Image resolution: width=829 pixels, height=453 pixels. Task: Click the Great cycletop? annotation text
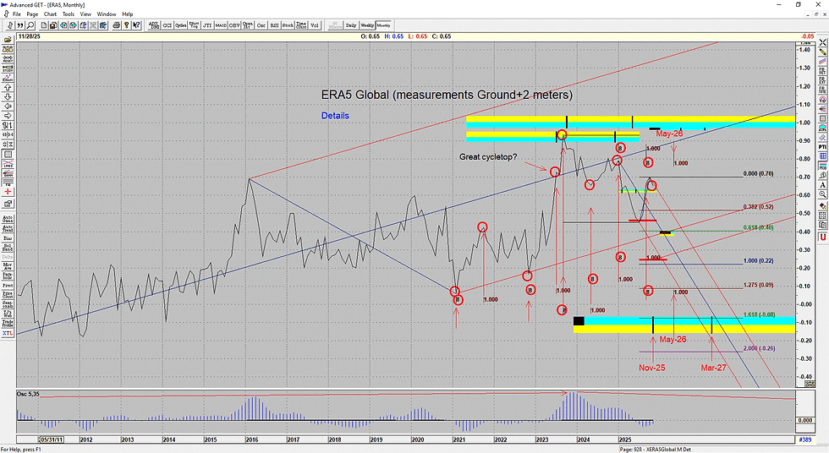[488, 157]
